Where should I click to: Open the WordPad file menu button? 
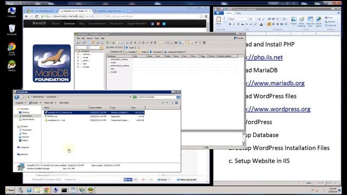[219, 13]
